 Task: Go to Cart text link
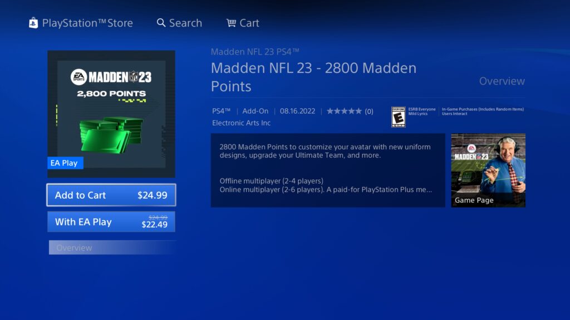249,23
